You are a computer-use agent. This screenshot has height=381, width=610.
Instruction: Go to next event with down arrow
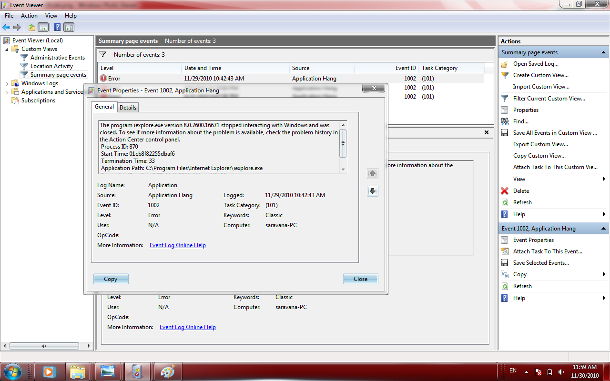click(373, 191)
